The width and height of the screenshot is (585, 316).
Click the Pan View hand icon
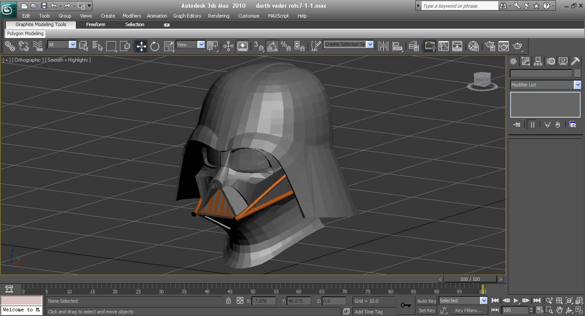point(559,310)
